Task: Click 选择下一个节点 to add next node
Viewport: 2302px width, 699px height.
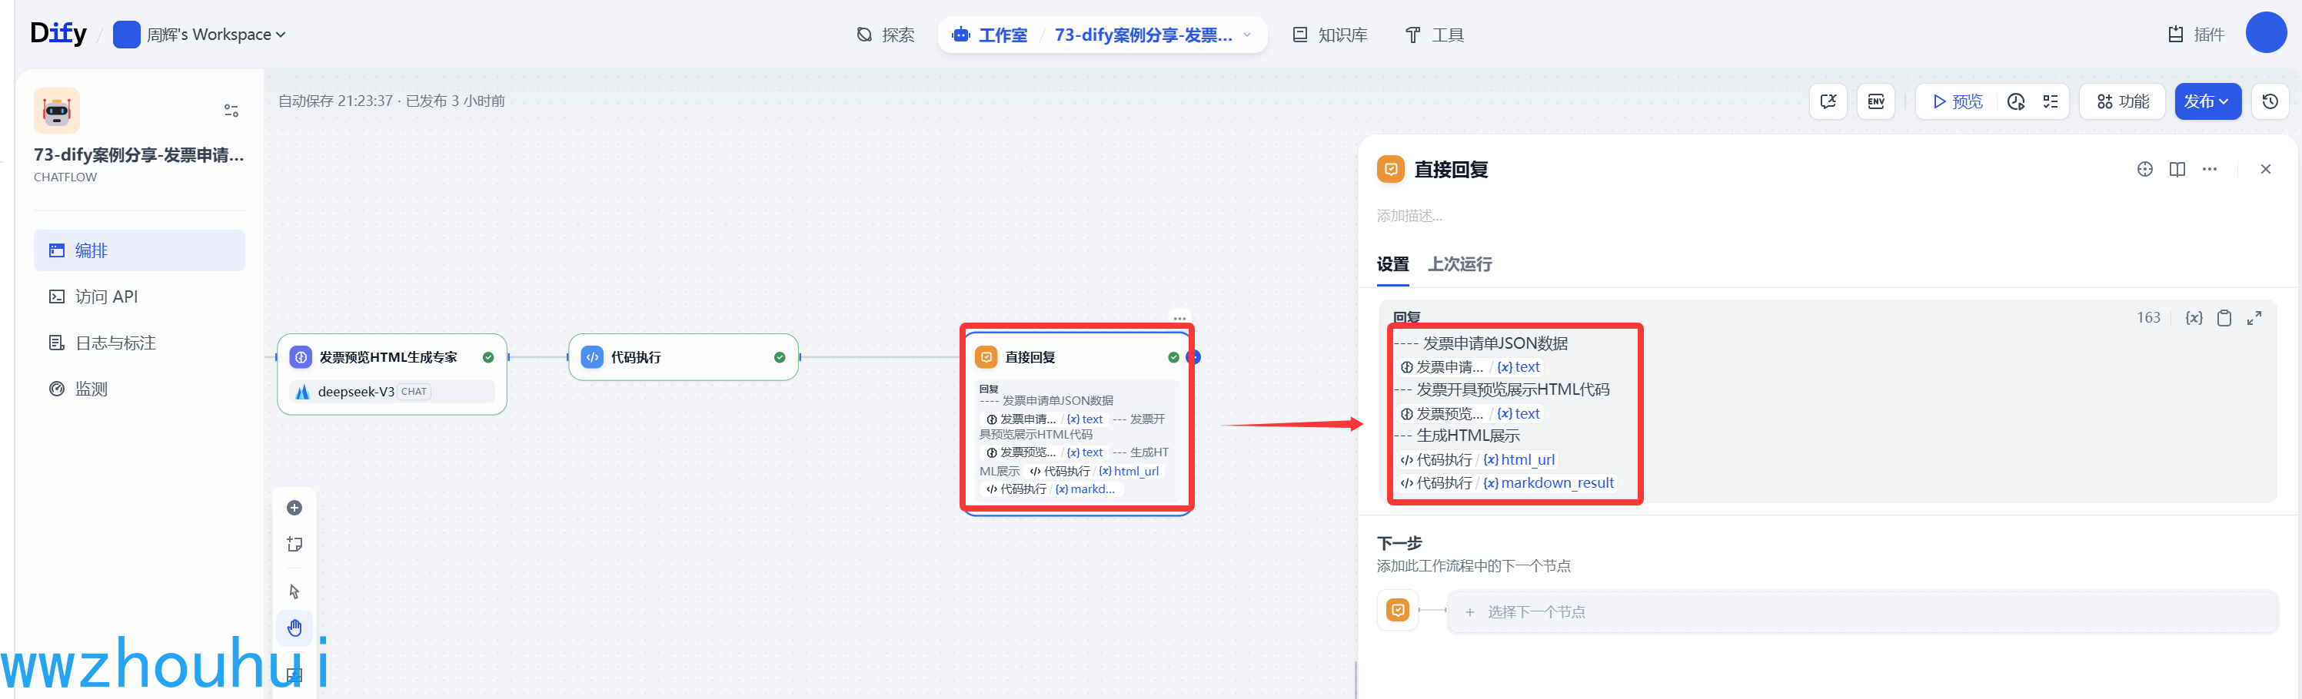Action: click(1861, 612)
